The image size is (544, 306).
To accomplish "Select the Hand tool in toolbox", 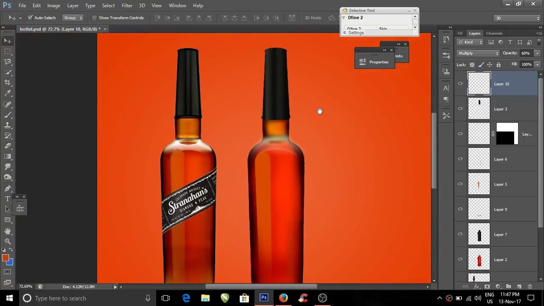I will 8,231.
